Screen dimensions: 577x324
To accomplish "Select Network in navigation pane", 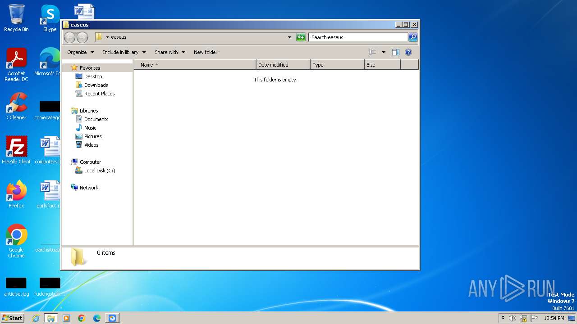I will (89, 188).
